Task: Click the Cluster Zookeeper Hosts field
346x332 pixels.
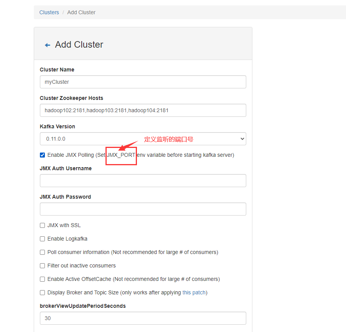Action: click(143, 110)
